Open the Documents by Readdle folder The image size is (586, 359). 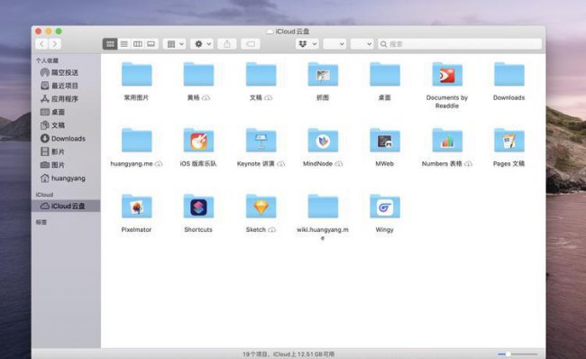click(447, 75)
